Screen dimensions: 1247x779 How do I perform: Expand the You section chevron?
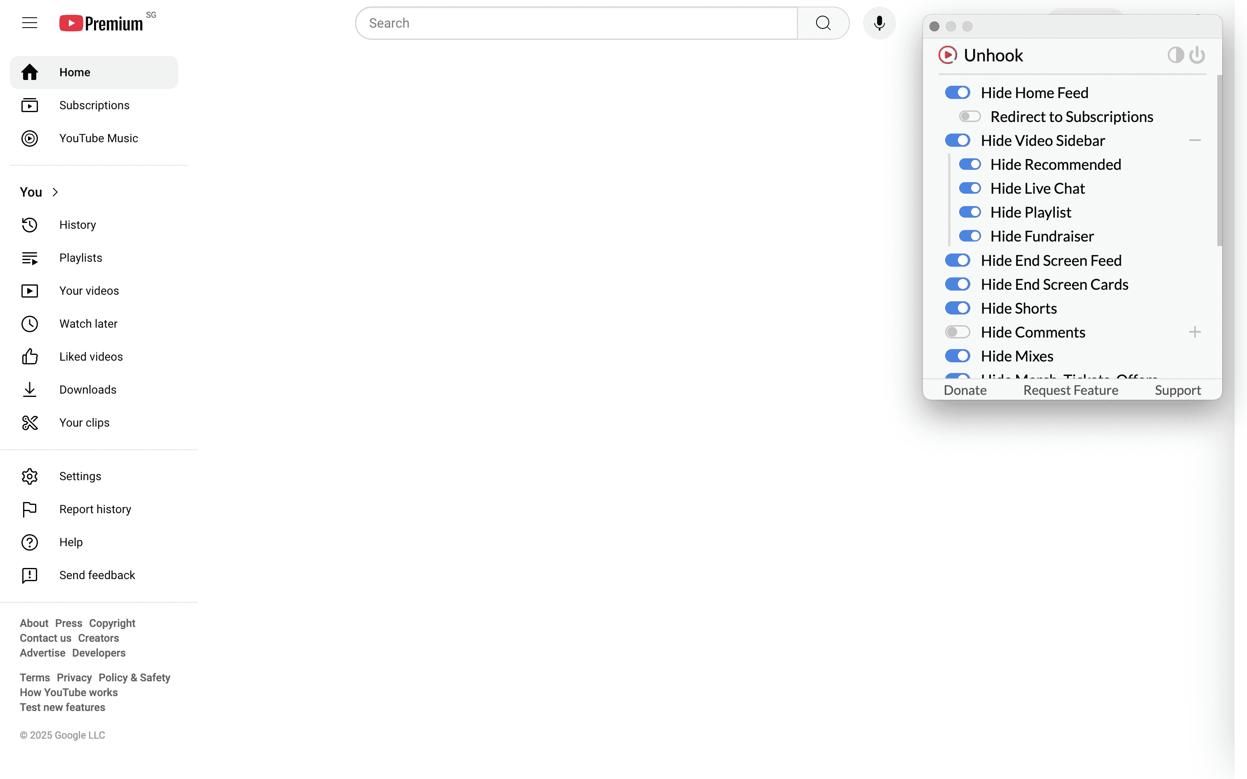pos(56,191)
